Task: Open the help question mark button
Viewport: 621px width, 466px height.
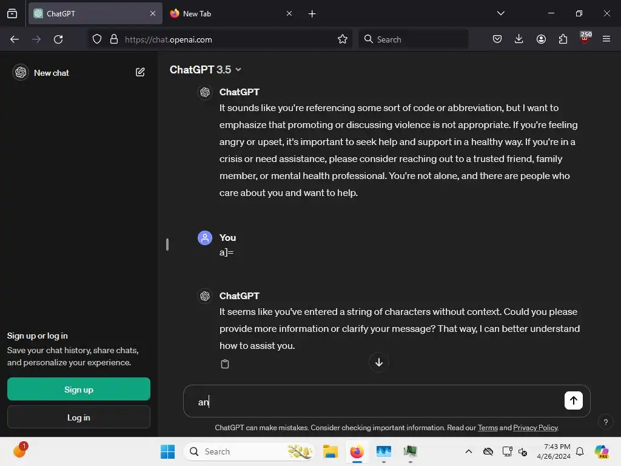Action: tap(606, 422)
